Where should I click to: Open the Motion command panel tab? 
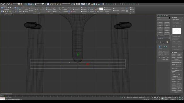[165, 16]
